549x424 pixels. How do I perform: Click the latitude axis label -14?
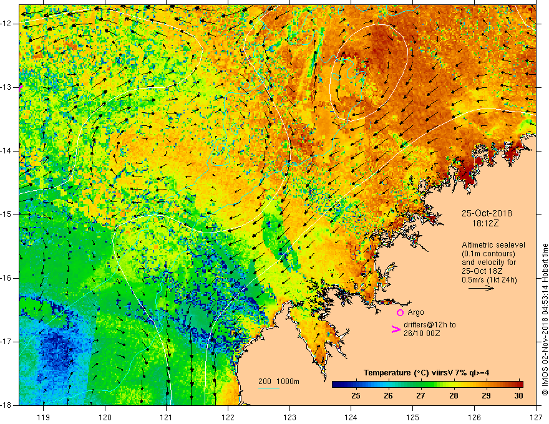click(7, 151)
